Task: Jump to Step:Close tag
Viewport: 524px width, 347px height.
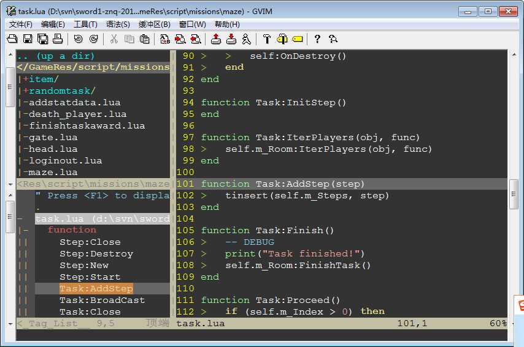Action: click(90, 242)
